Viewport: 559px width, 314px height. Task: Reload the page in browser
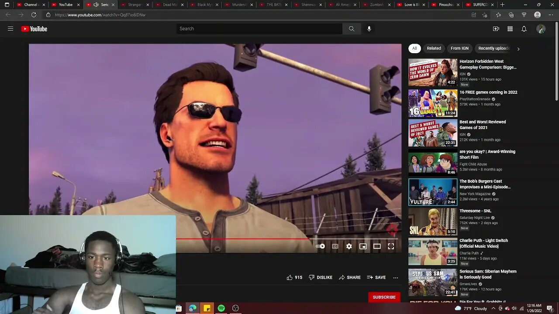[x=34, y=15]
